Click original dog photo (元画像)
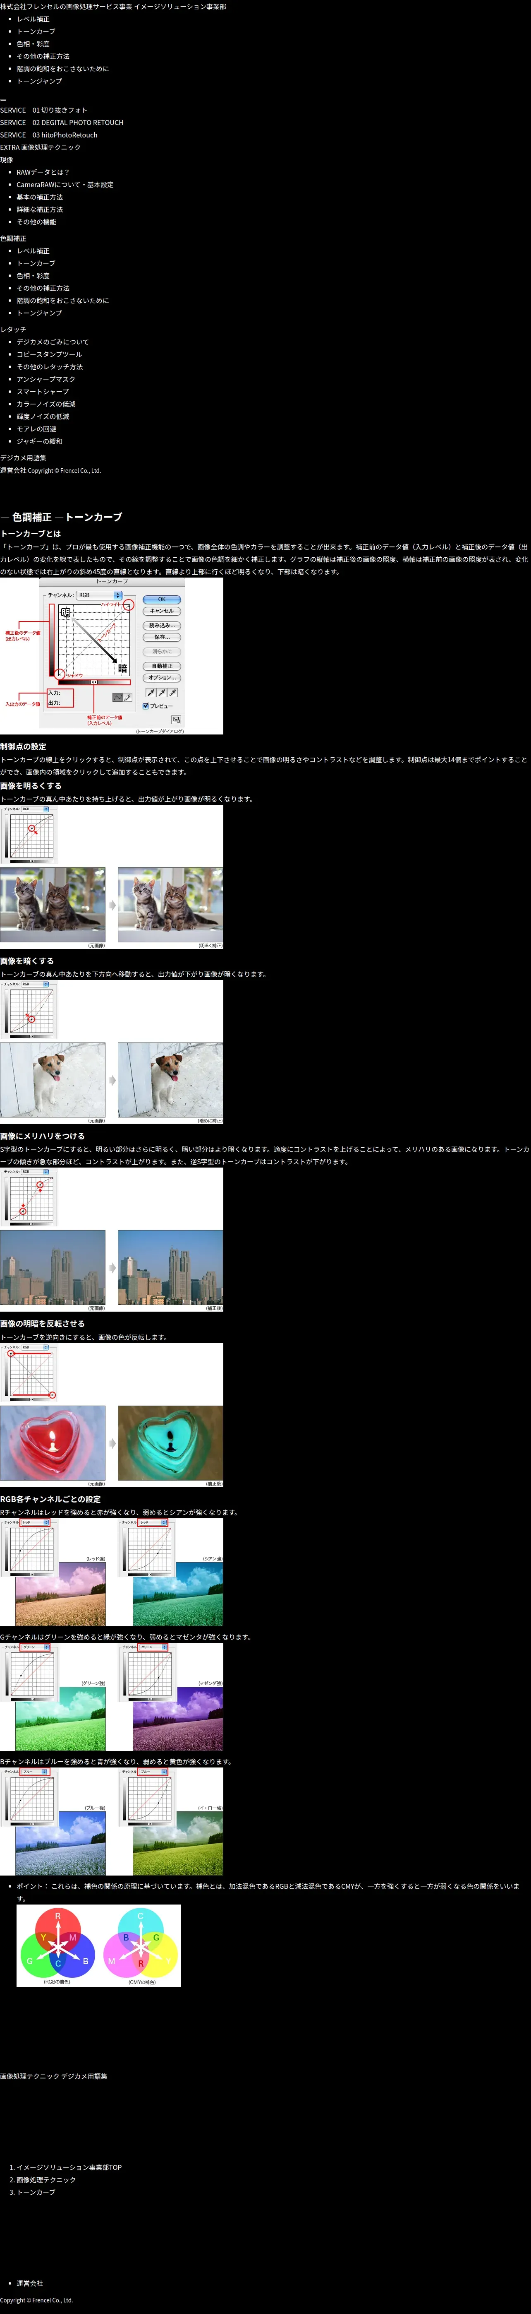 [53, 1081]
